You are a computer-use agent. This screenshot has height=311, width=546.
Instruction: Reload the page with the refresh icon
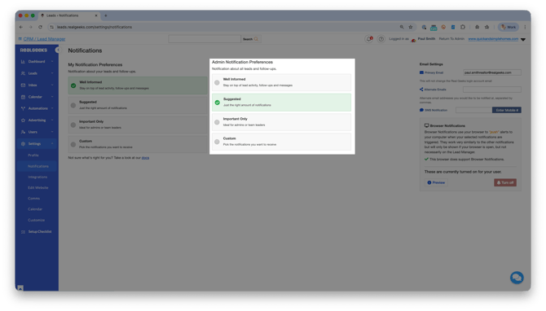pyautogui.click(x=41, y=27)
